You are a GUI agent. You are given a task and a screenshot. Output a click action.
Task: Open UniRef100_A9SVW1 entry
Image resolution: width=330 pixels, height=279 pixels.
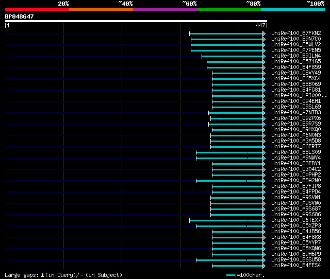click(296, 198)
